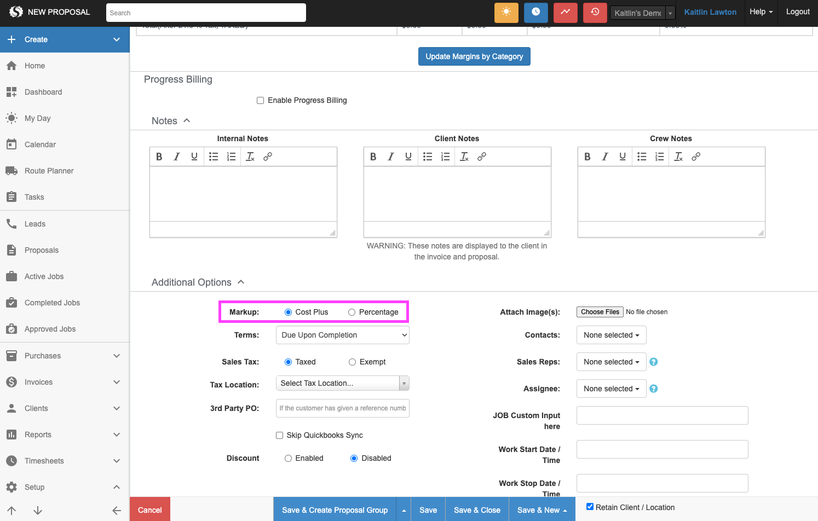818x521 pixels.
Task: Open the Help menu
Action: [761, 12]
